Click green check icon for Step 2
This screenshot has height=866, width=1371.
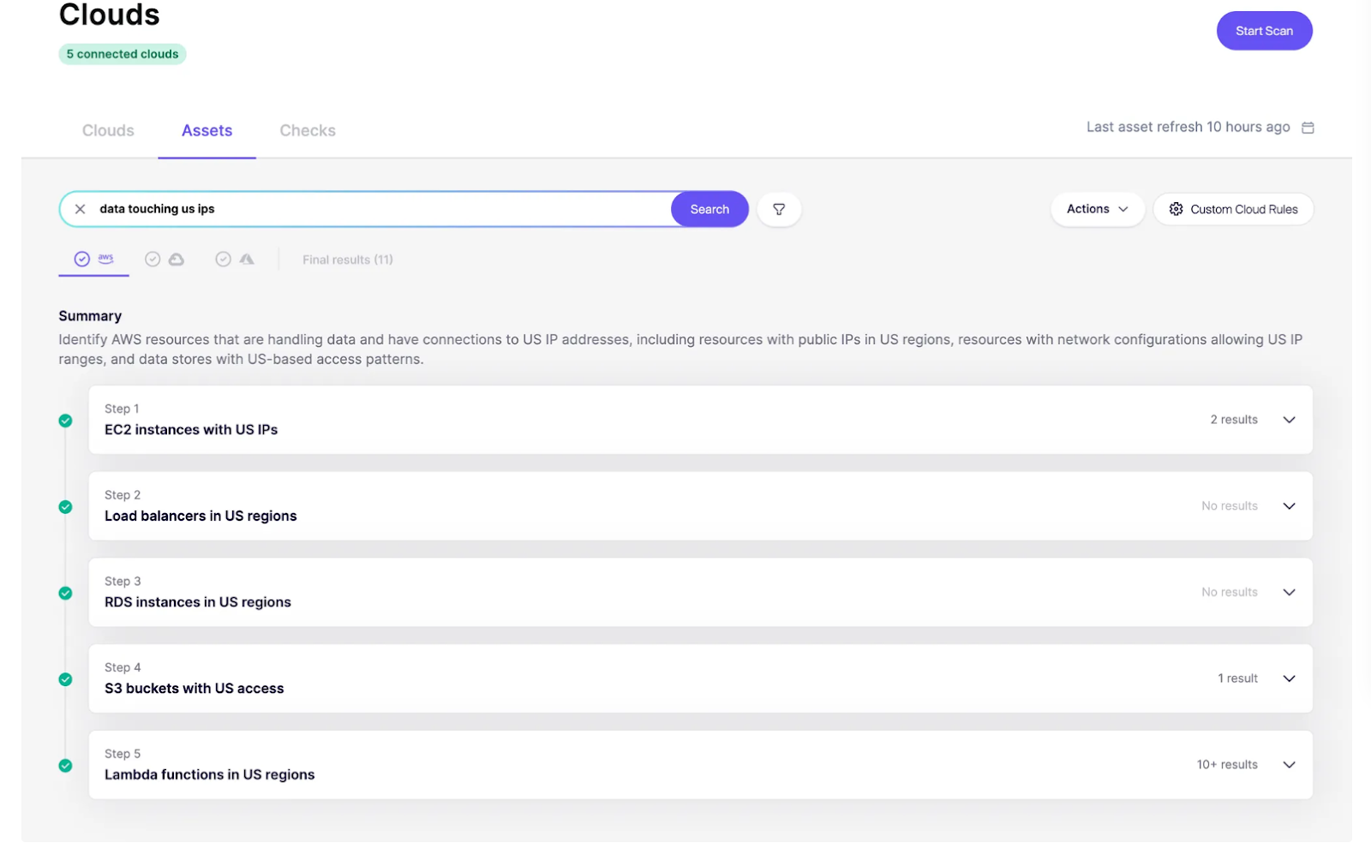point(65,507)
